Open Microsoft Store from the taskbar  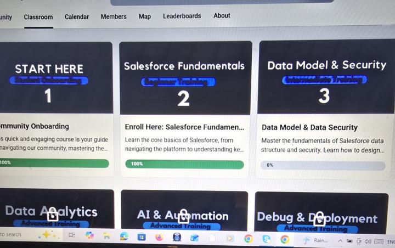coord(142,237)
